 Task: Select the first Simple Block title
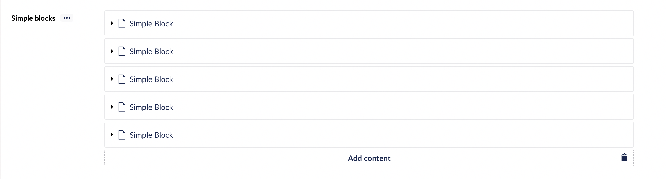(x=151, y=23)
